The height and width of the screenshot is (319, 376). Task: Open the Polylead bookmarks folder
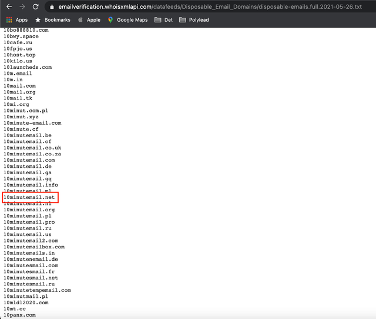(194, 20)
